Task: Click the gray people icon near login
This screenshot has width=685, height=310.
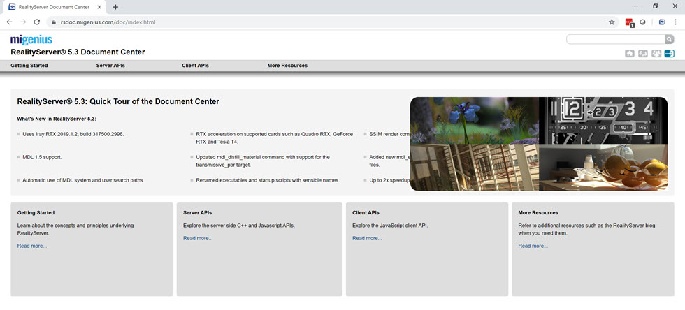Action: click(656, 54)
